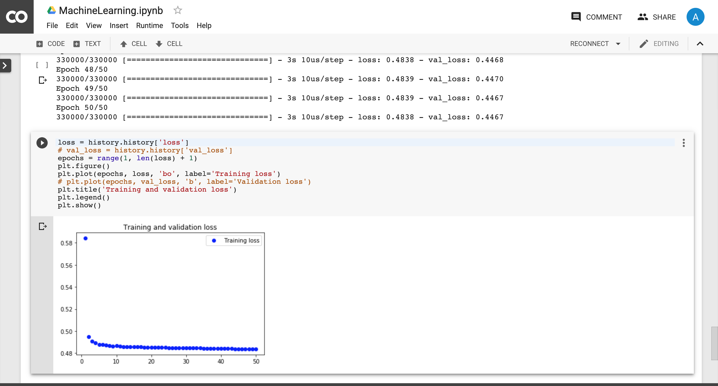
Task: Expand the left sidebar panel
Action: [5, 66]
